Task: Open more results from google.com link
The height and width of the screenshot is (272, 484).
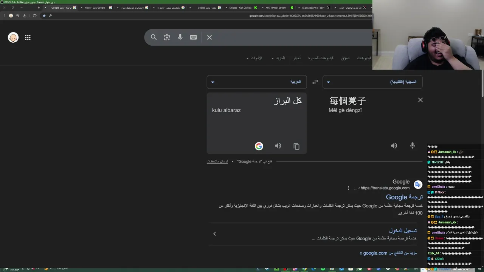Action: [388, 253]
